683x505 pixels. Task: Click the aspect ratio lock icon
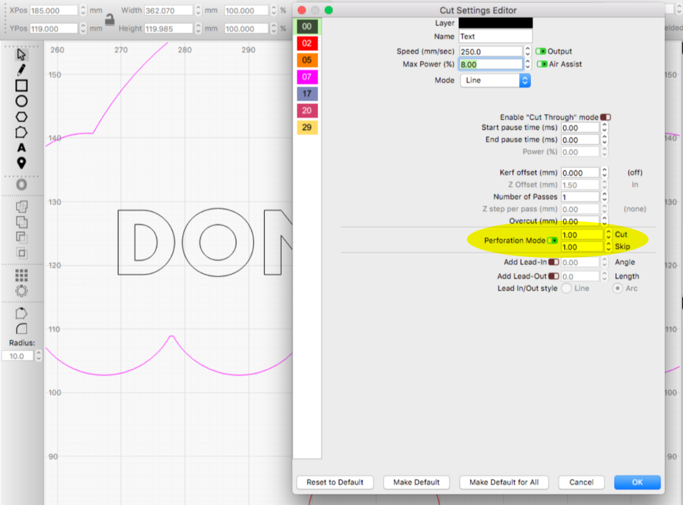click(x=109, y=19)
